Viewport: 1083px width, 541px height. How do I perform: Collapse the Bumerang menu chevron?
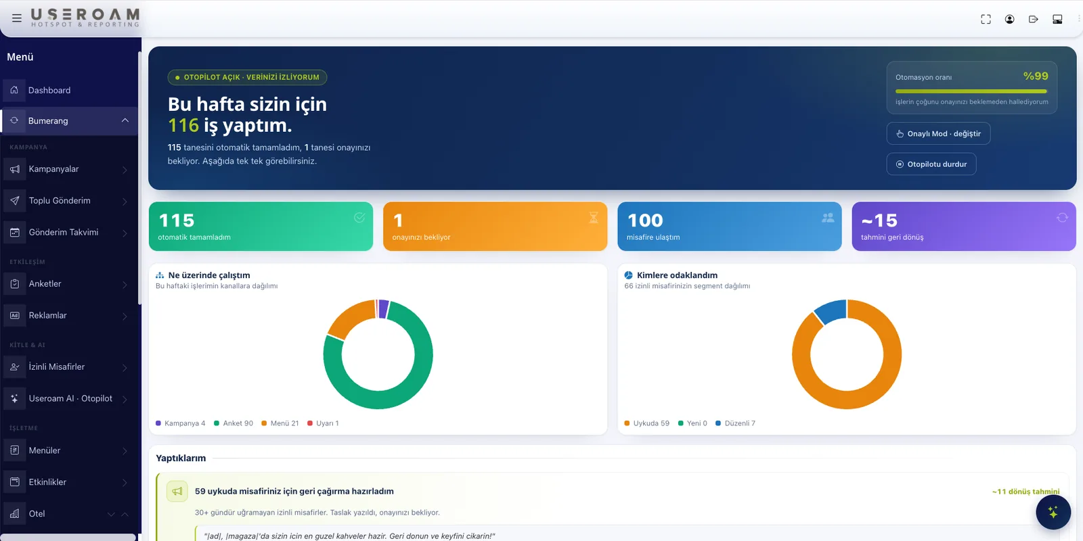(x=125, y=120)
